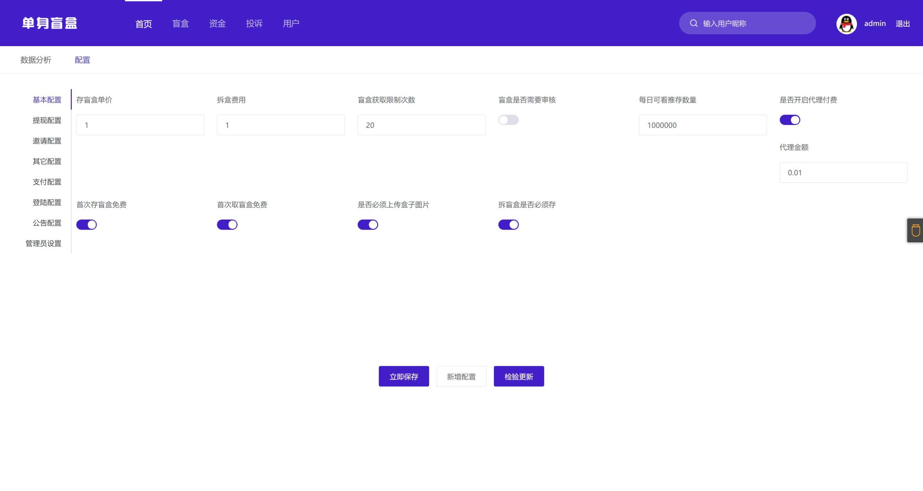This screenshot has width=923, height=491.
Task: Click the 检验更新 button
Action: pyautogui.click(x=518, y=376)
